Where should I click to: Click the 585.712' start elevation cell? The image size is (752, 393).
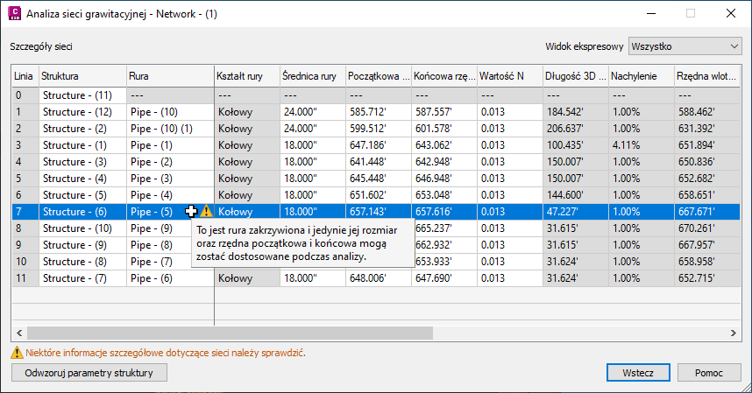[379, 112]
